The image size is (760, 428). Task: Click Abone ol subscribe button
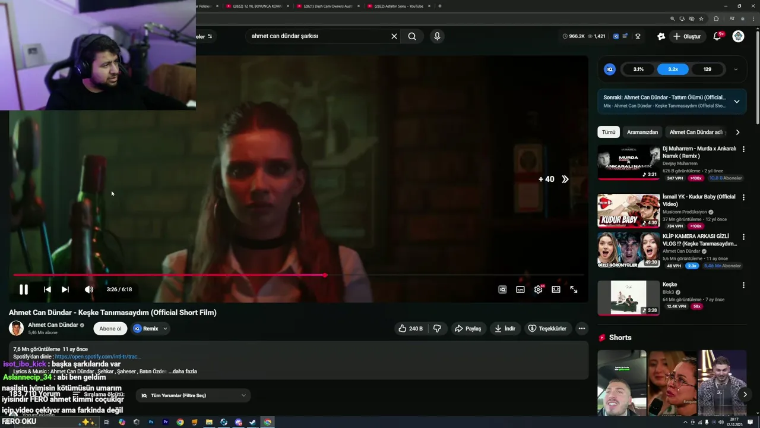(110, 328)
